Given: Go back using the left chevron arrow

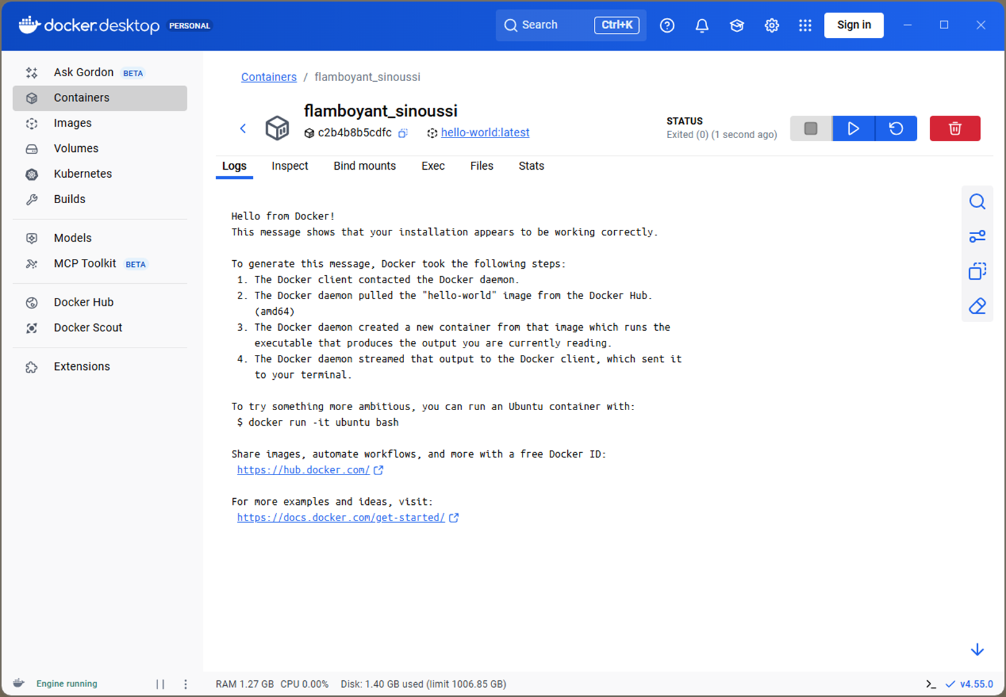Looking at the screenshot, I should [243, 128].
